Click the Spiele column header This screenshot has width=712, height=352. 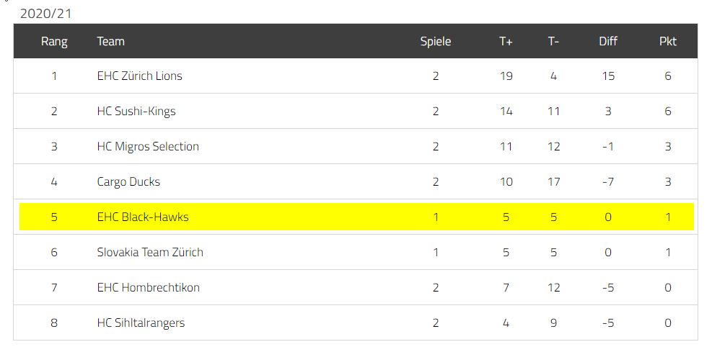(436, 42)
